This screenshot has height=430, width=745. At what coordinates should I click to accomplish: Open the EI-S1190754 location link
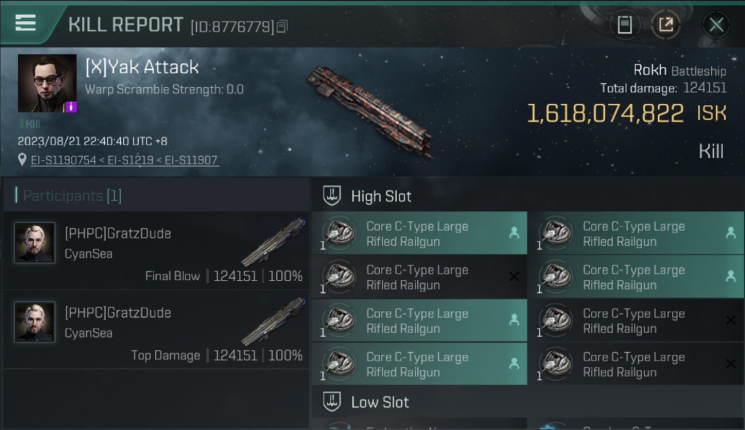pyautogui.click(x=64, y=161)
